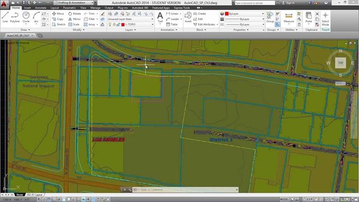The width and height of the screenshot is (359, 202).
Task: Click the Group tool
Action: coord(270,17)
